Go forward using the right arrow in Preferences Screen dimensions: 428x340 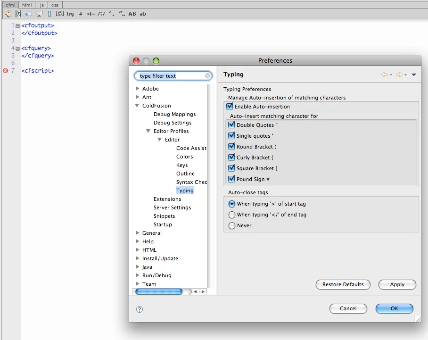[399, 75]
